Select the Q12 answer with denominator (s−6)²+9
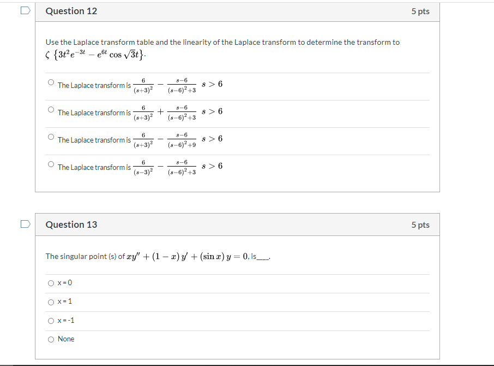 point(50,135)
